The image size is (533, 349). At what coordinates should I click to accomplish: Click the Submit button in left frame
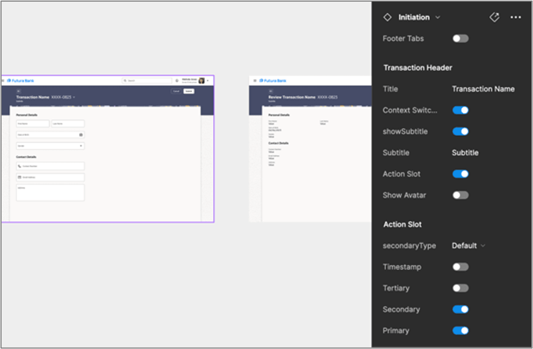click(188, 91)
